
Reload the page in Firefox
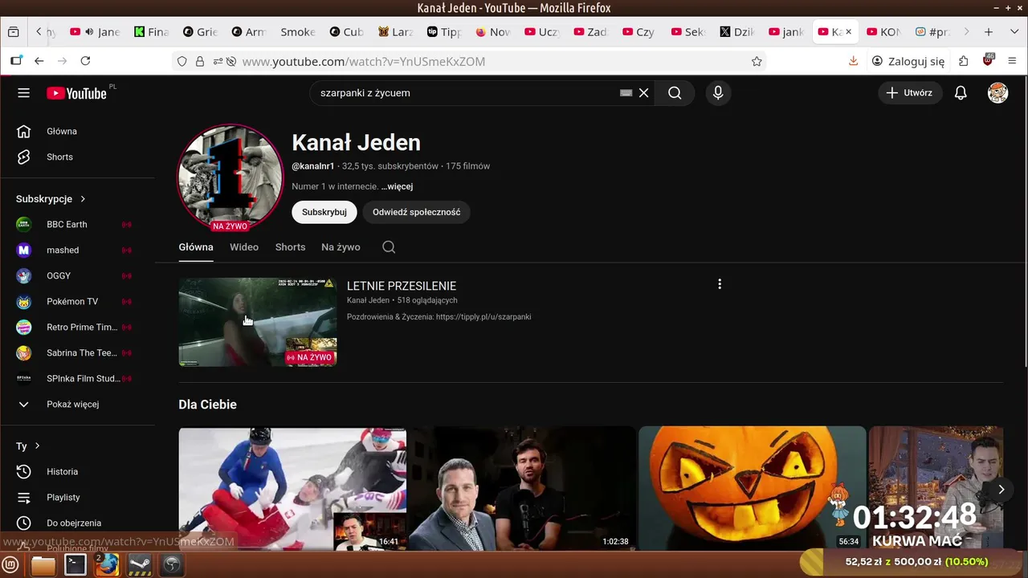tap(85, 61)
